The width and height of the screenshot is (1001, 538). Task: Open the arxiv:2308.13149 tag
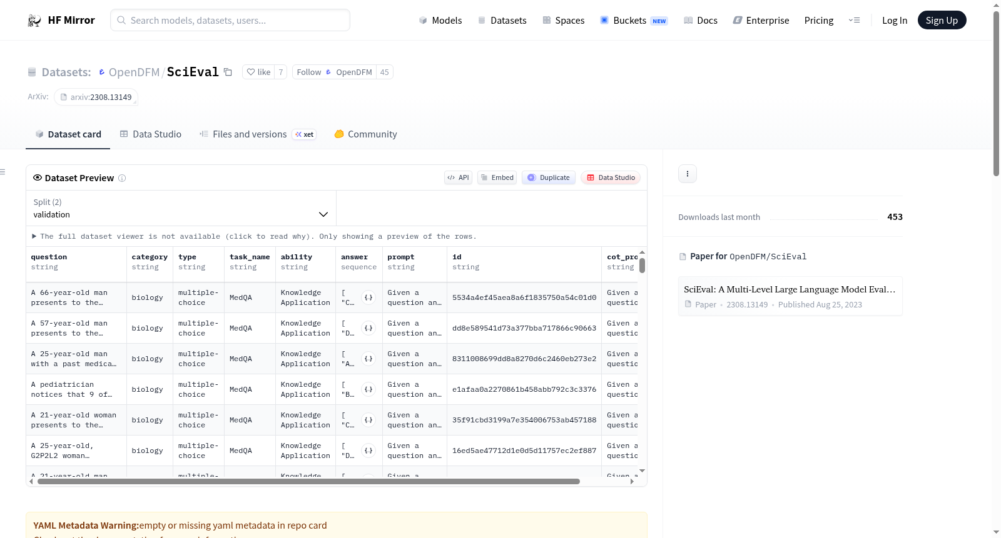click(96, 97)
